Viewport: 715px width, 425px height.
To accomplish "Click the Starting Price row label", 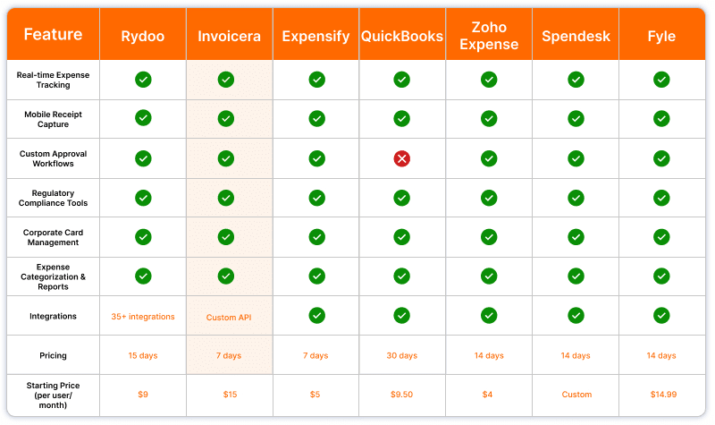I will (x=53, y=395).
